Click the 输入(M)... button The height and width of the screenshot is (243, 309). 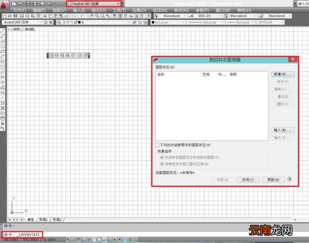283,130
